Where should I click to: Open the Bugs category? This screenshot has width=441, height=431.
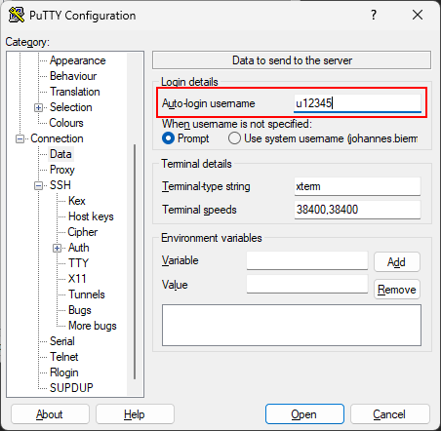click(x=80, y=310)
